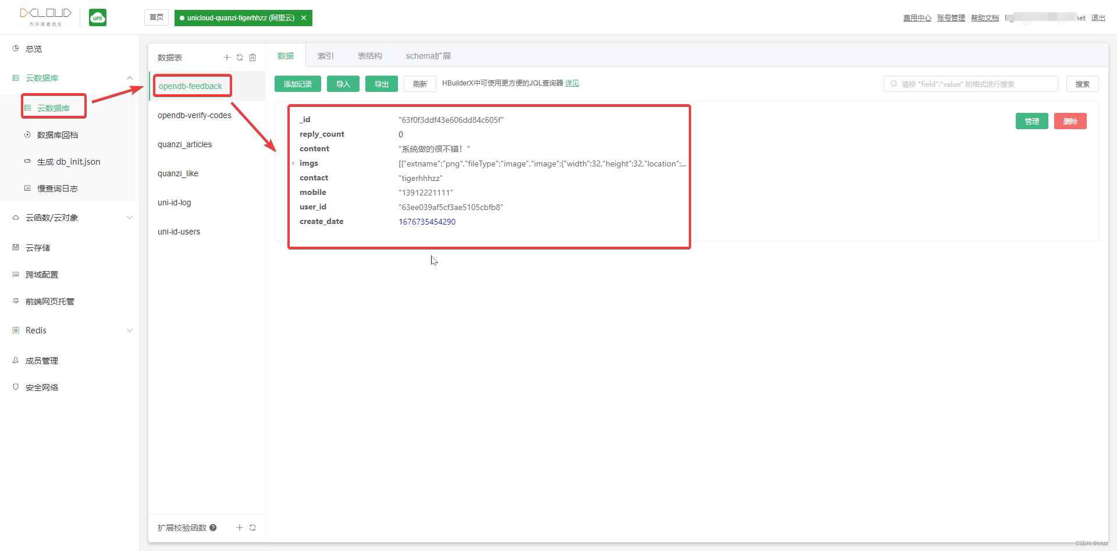Image resolution: width=1117 pixels, height=551 pixels.
Task: Click the 跨域配置 sidebar icon
Action: pyautogui.click(x=16, y=274)
